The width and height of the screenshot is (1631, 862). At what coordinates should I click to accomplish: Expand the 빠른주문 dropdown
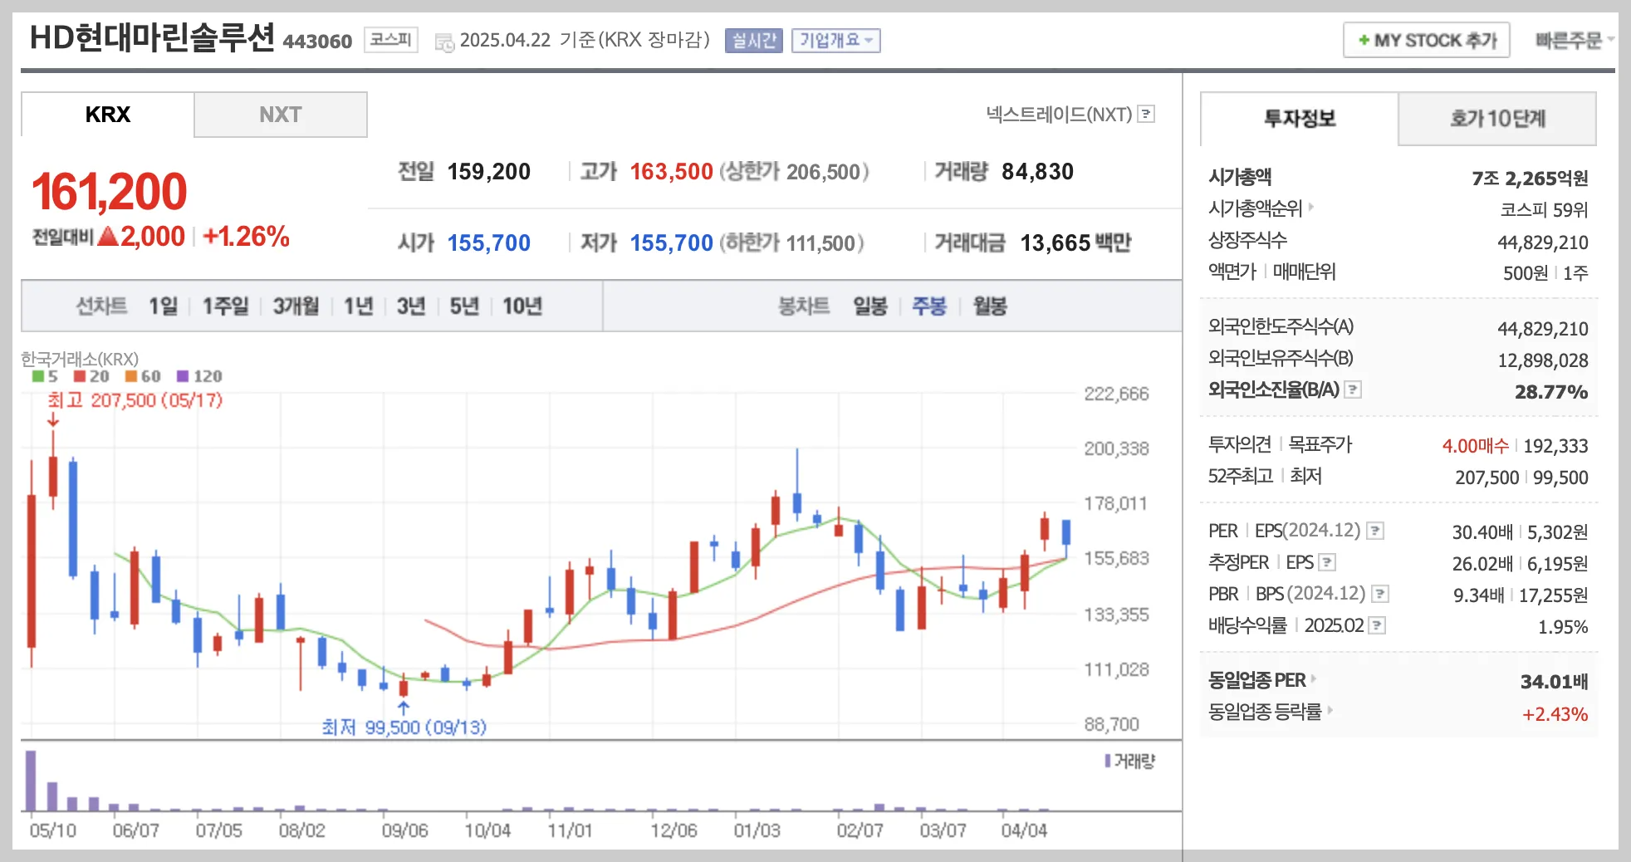click(1574, 40)
